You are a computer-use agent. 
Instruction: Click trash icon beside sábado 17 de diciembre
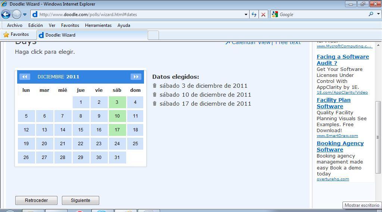155,104
